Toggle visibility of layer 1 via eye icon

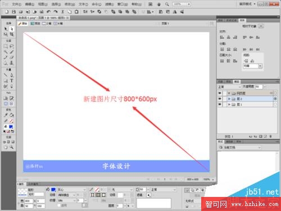pos(220,104)
